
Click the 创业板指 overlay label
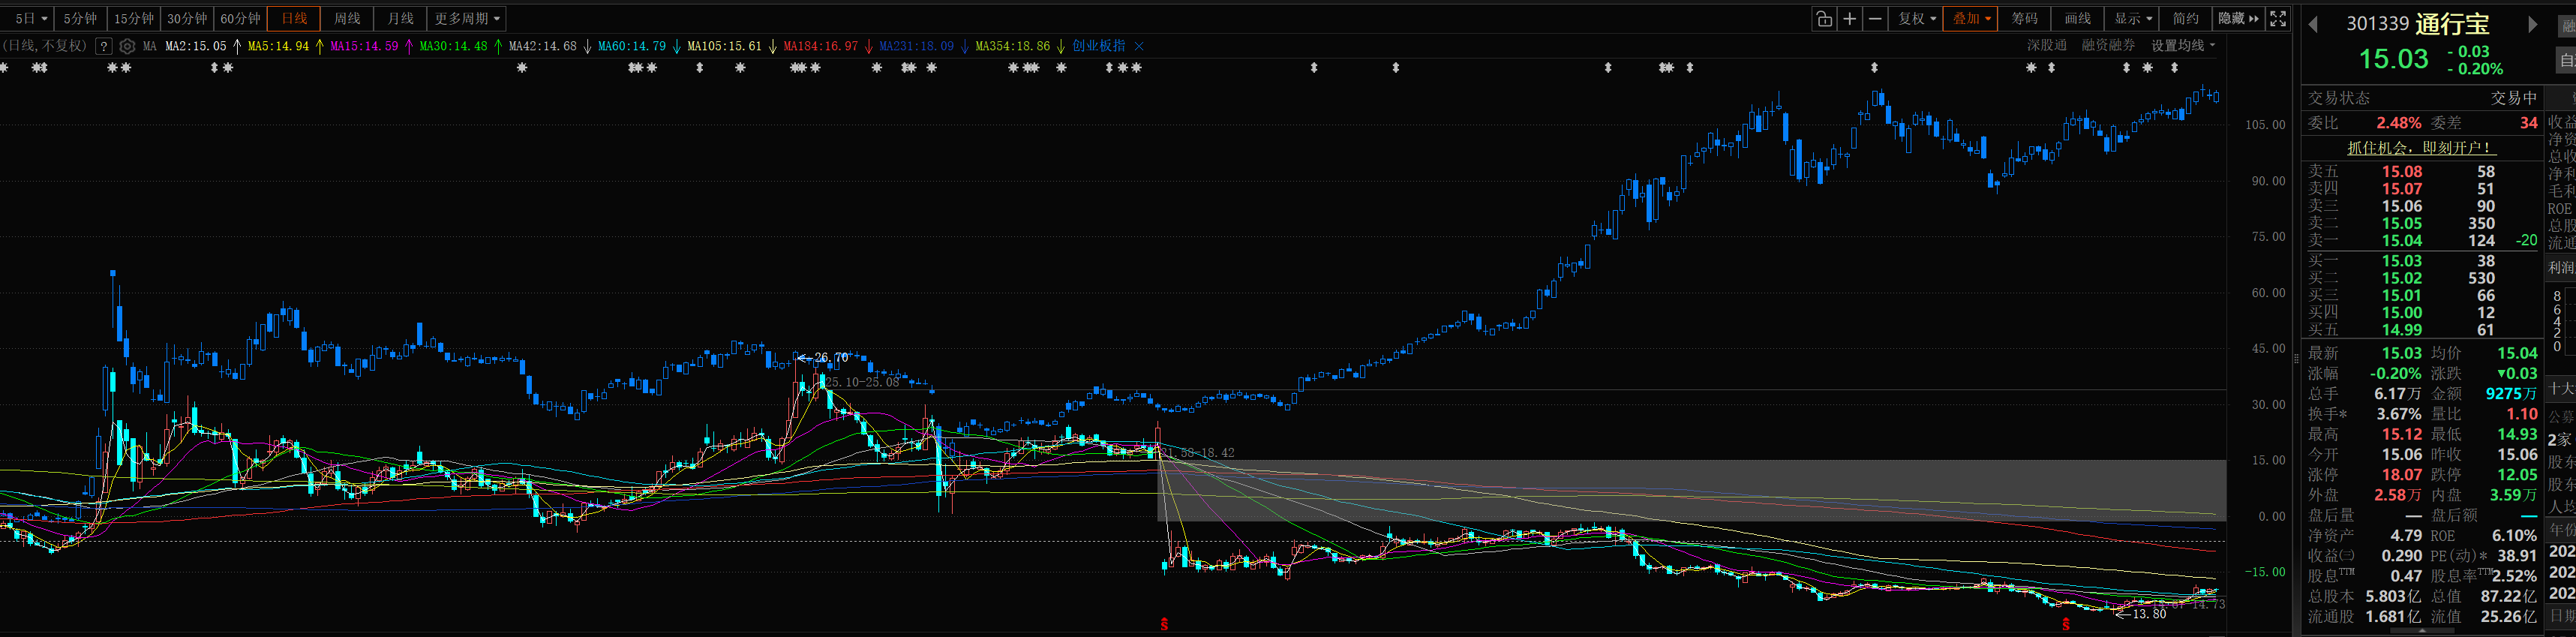pyautogui.click(x=1098, y=46)
